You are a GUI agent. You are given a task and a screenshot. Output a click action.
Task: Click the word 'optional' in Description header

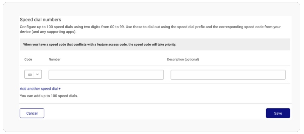(x=191, y=60)
